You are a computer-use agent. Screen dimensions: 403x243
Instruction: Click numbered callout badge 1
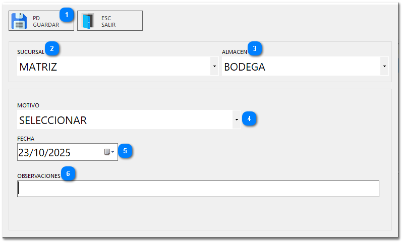click(x=67, y=14)
